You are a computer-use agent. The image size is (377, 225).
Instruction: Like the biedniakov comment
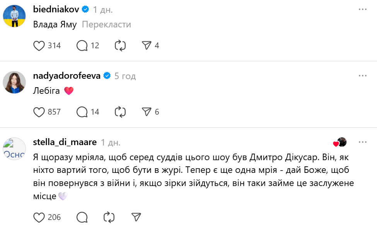pyautogui.click(x=39, y=46)
